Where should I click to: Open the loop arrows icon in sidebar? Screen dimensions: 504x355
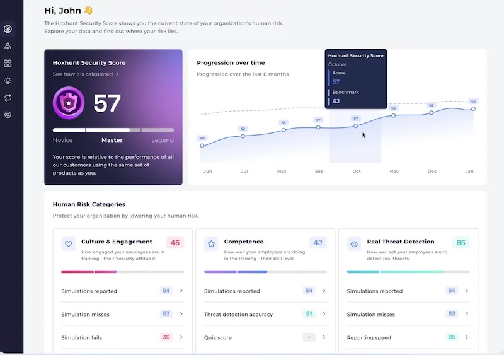click(8, 98)
